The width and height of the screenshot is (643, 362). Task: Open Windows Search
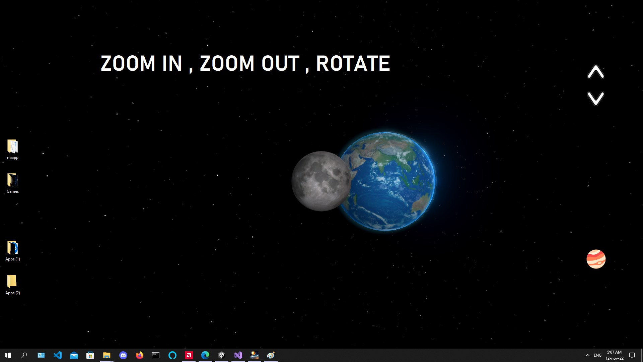[x=24, y=355]
